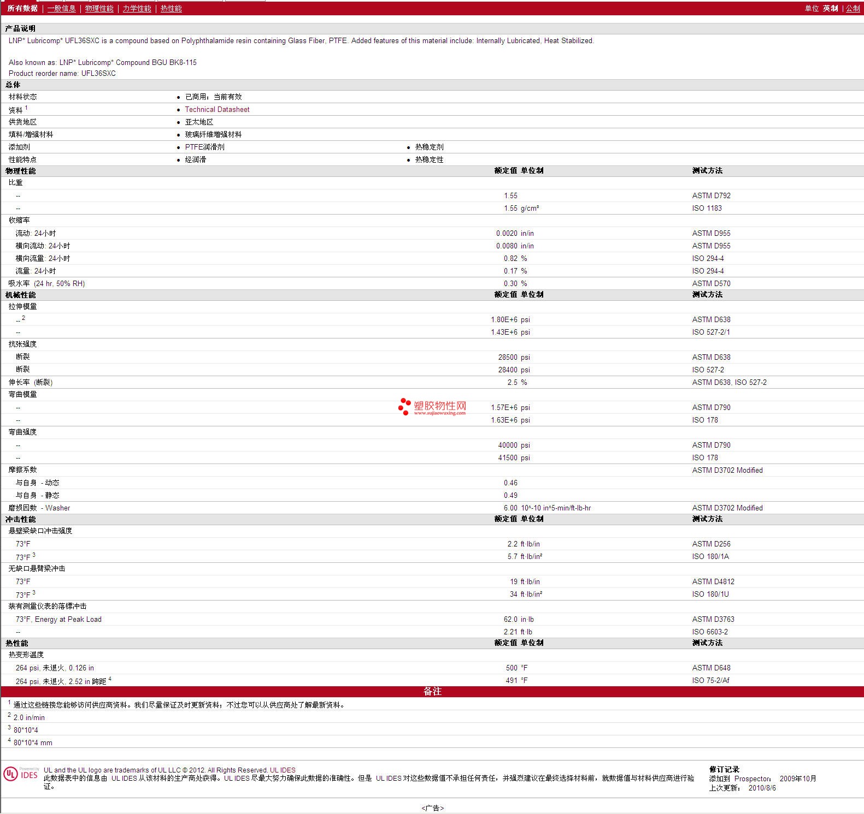Select the 机械性能 section heading
864x814 pixels.
coord(21,295)
